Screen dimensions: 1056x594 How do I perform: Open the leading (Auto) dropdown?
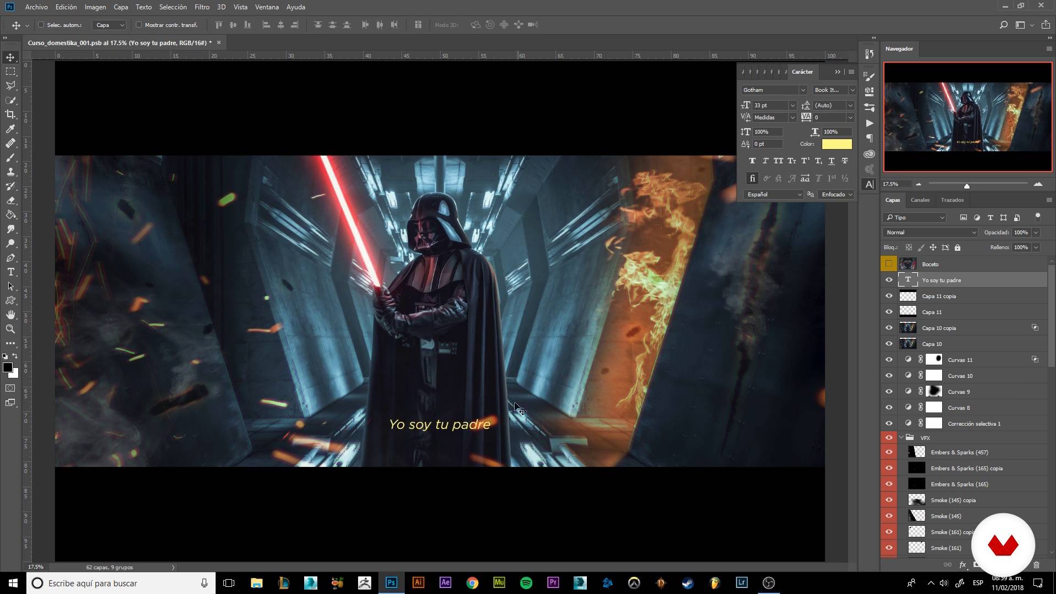coord(850,106)
